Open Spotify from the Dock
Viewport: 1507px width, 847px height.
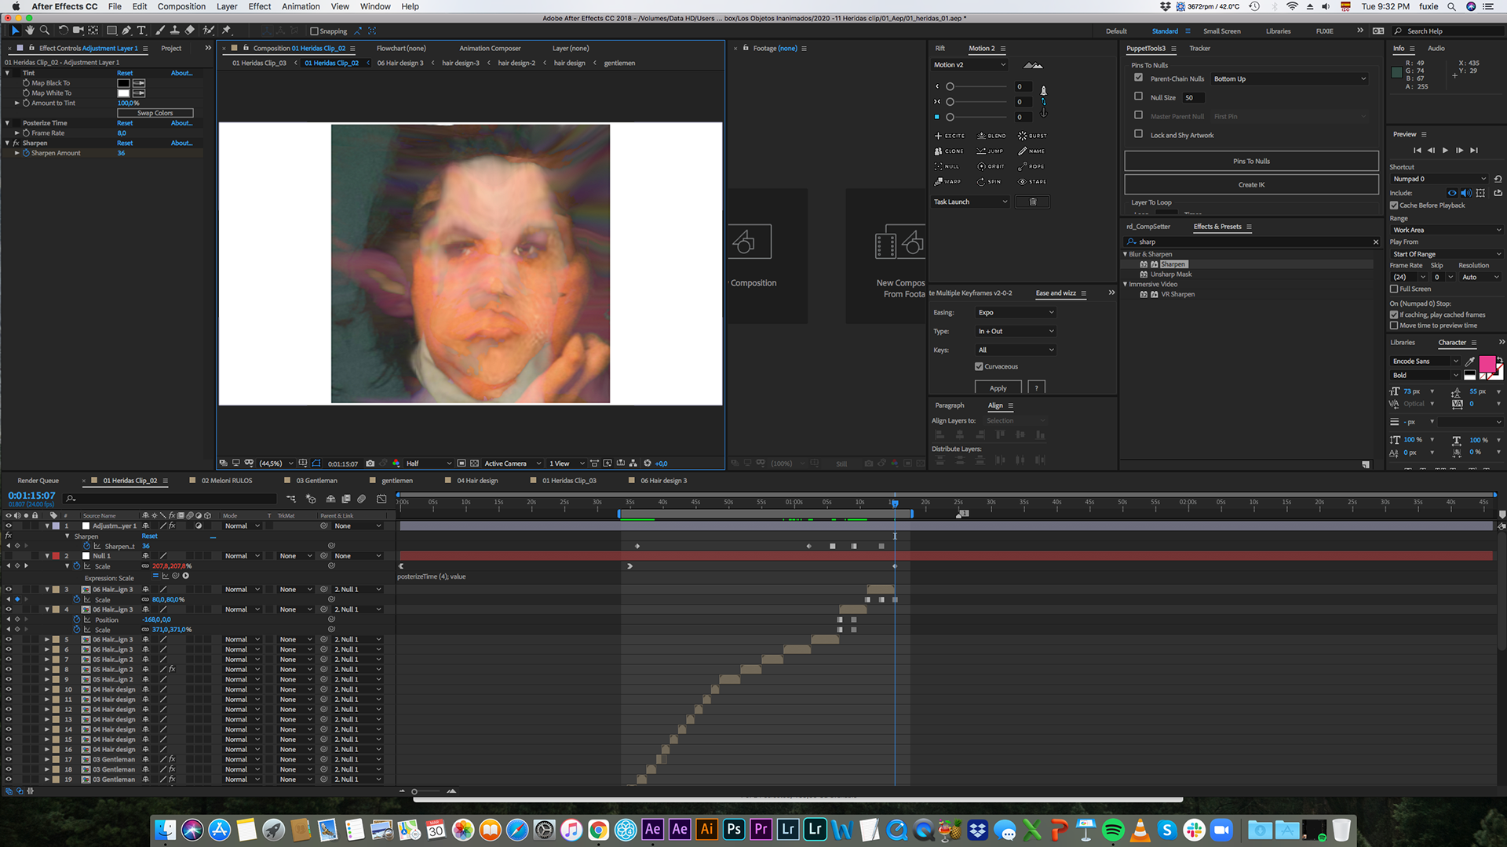pos(1113,829)
